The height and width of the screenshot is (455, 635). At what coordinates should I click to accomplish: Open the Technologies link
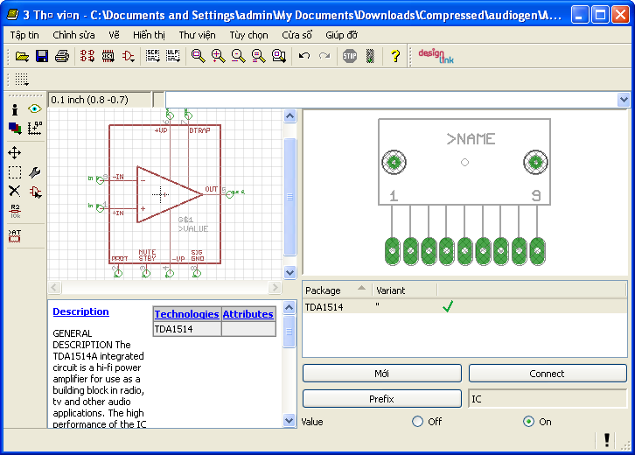(x=186, y=314)
